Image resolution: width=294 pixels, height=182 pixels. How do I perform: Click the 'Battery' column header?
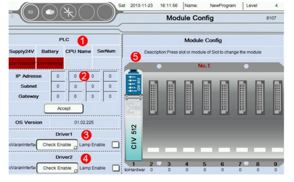tap(50, 51)
